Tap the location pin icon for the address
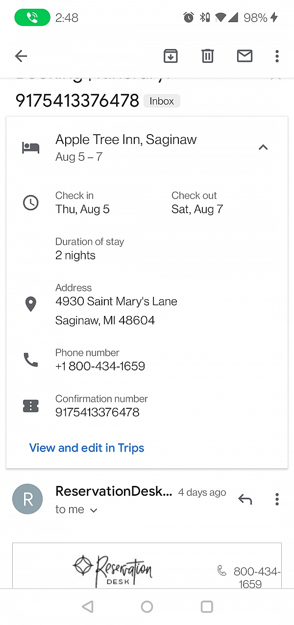The height and width of the screenshot is (625, 294). [x=30, y=304]
